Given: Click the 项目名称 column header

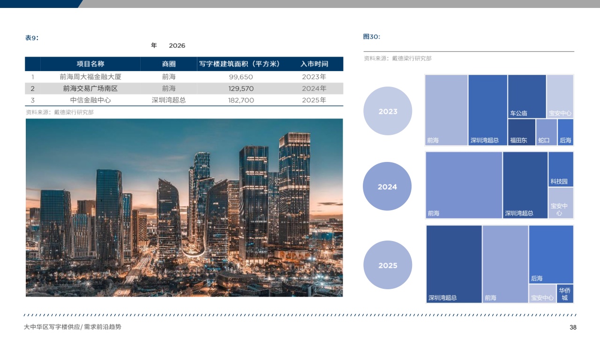Looking at the screenshot, I should click(90, 64).
